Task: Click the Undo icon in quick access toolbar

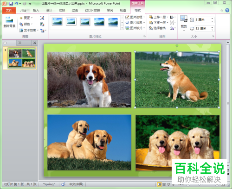Action: tap(16, 3)
